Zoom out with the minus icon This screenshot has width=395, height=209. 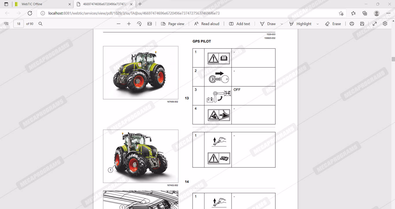click(x=119, y=24)
